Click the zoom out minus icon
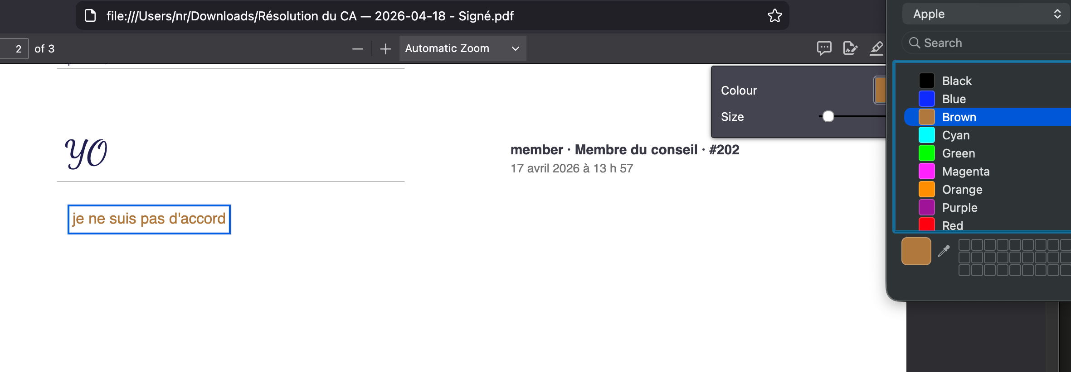Screen dimensions: 1071x372 (x=358, y=49)
